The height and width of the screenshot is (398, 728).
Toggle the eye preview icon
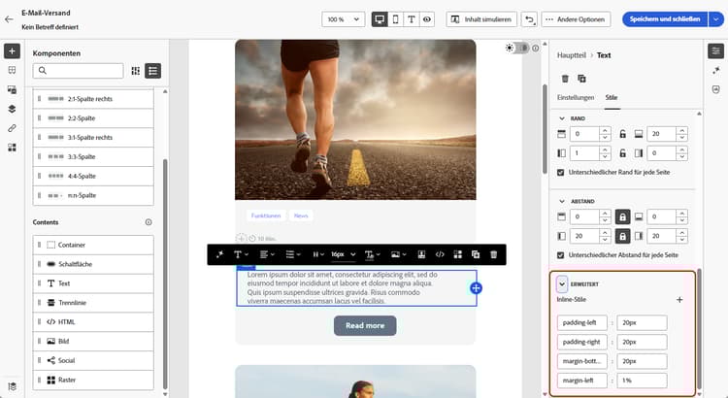427,19
